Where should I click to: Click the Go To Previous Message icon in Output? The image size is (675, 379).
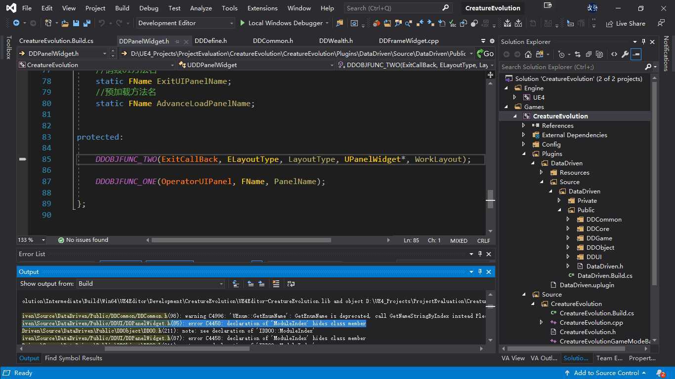pyautogui.click(x=251, y=284)
